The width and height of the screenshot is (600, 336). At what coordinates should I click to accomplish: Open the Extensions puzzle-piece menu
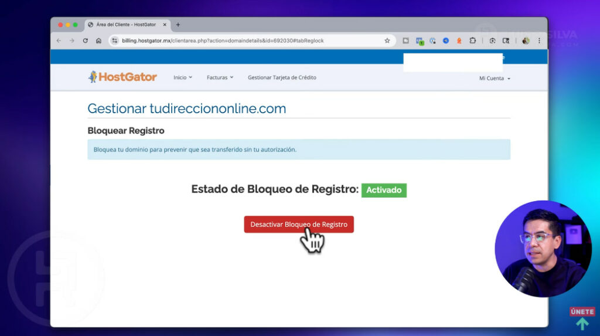point(473,40)
